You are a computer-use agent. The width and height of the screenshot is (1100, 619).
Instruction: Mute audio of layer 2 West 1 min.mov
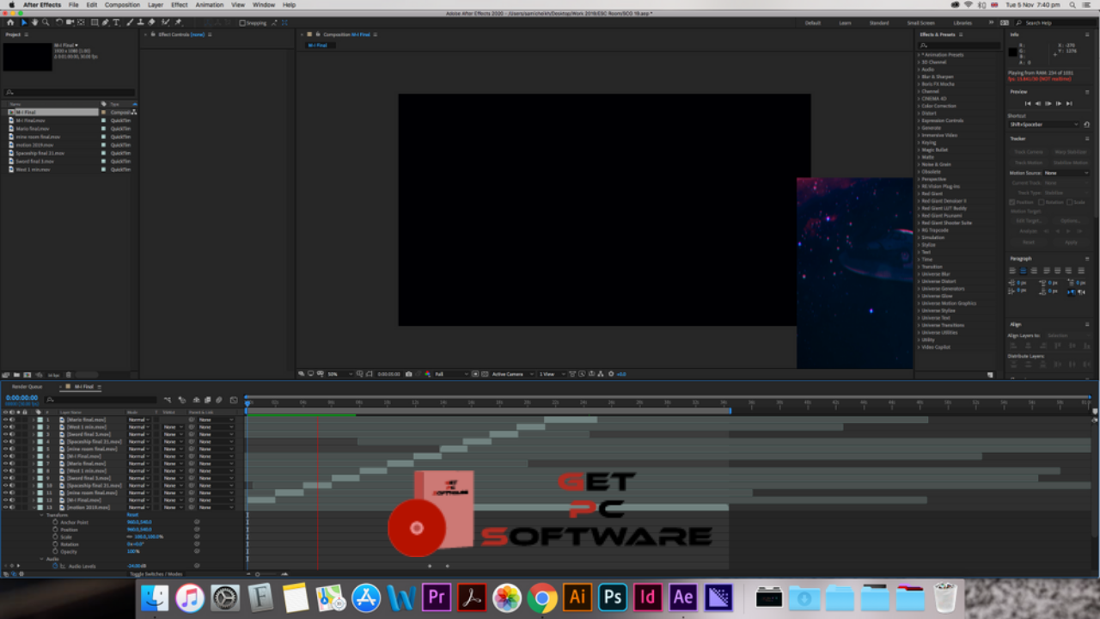point(12,426)
